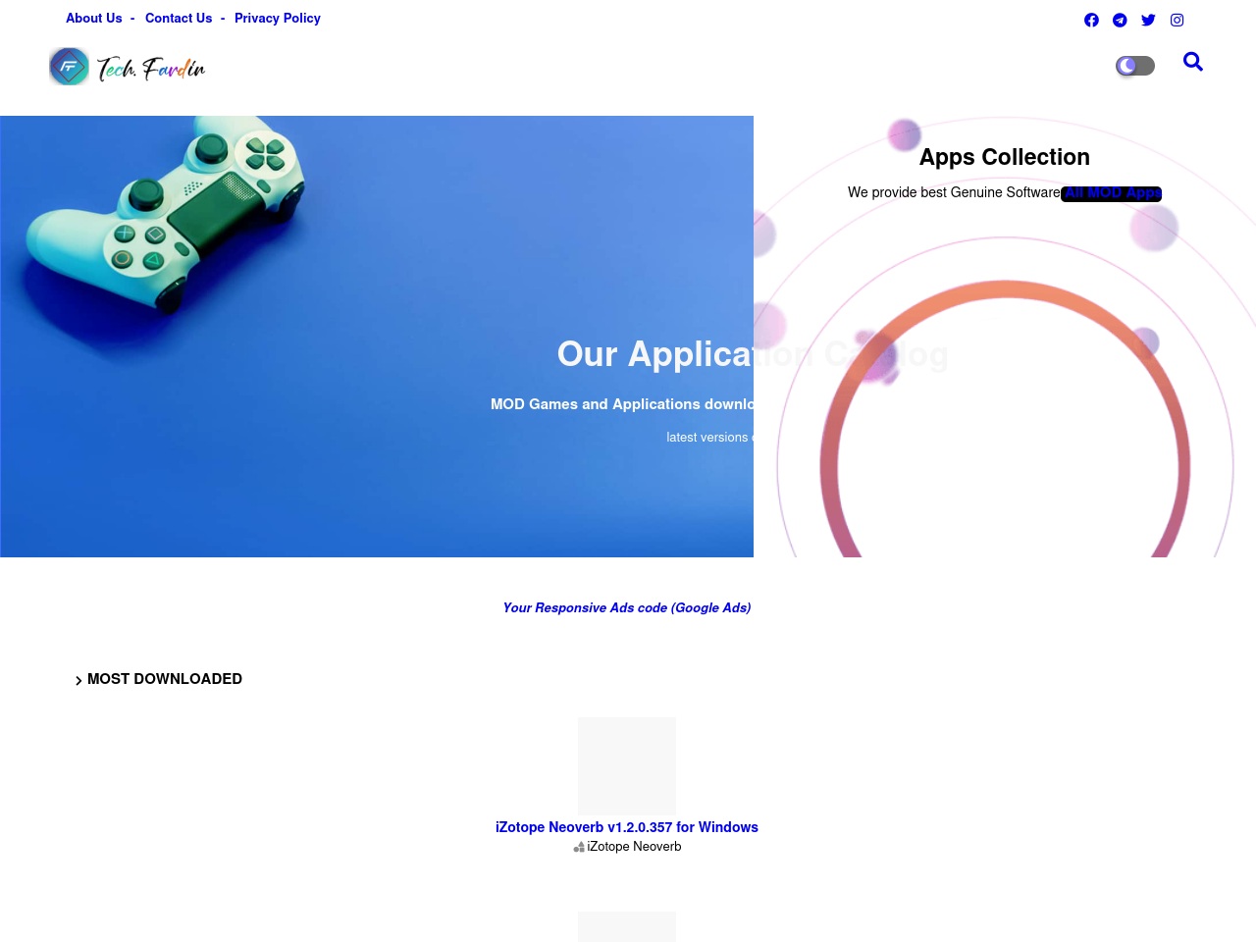Toggle the dark mode switch
The image size is (1256, 942).
click(x=1135, y=66)
